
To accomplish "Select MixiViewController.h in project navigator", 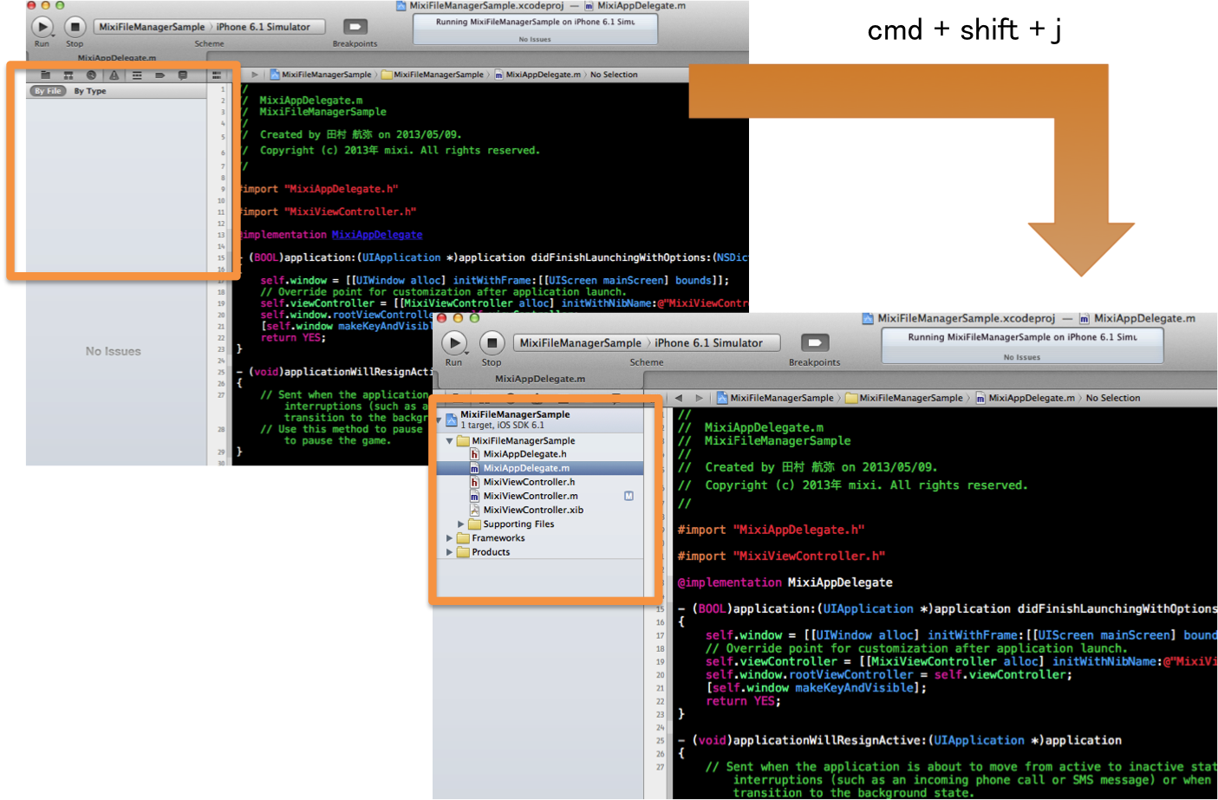I will click(529, 482).
